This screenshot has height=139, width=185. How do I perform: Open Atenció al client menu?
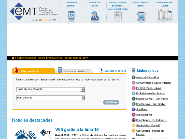pos(94,4)
